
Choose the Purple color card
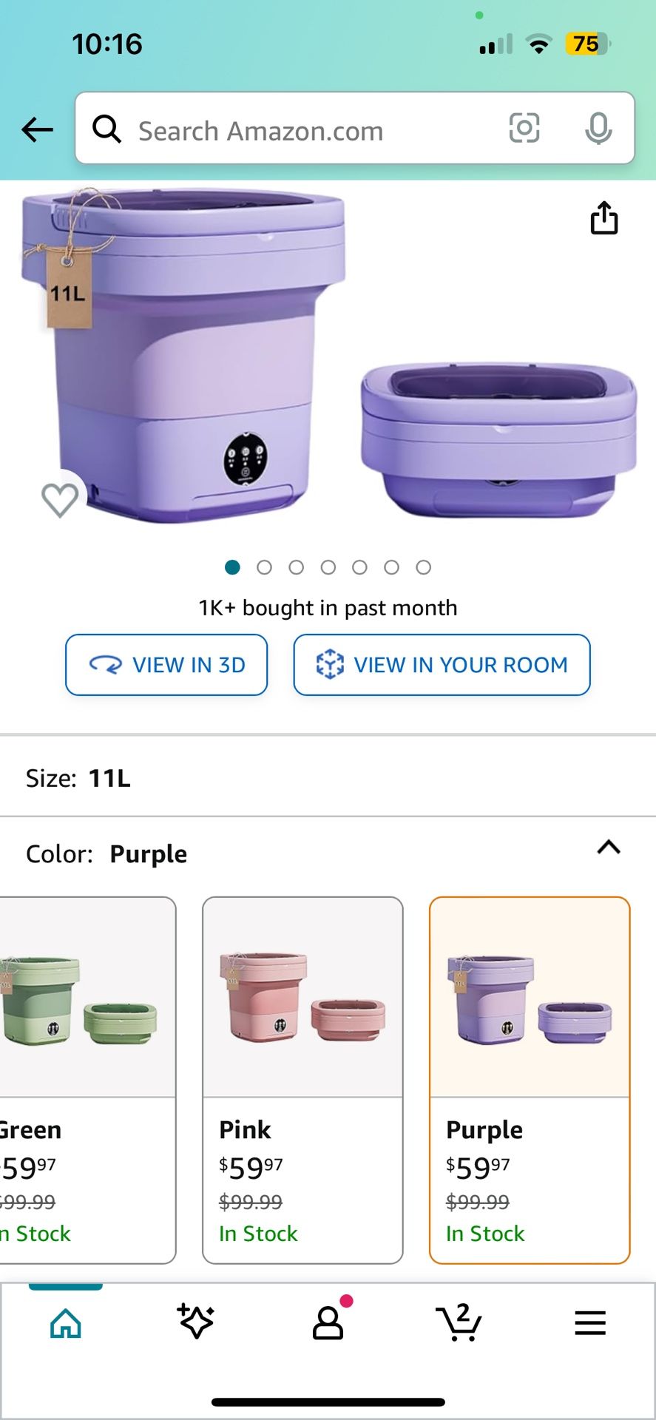[530, 1080]
